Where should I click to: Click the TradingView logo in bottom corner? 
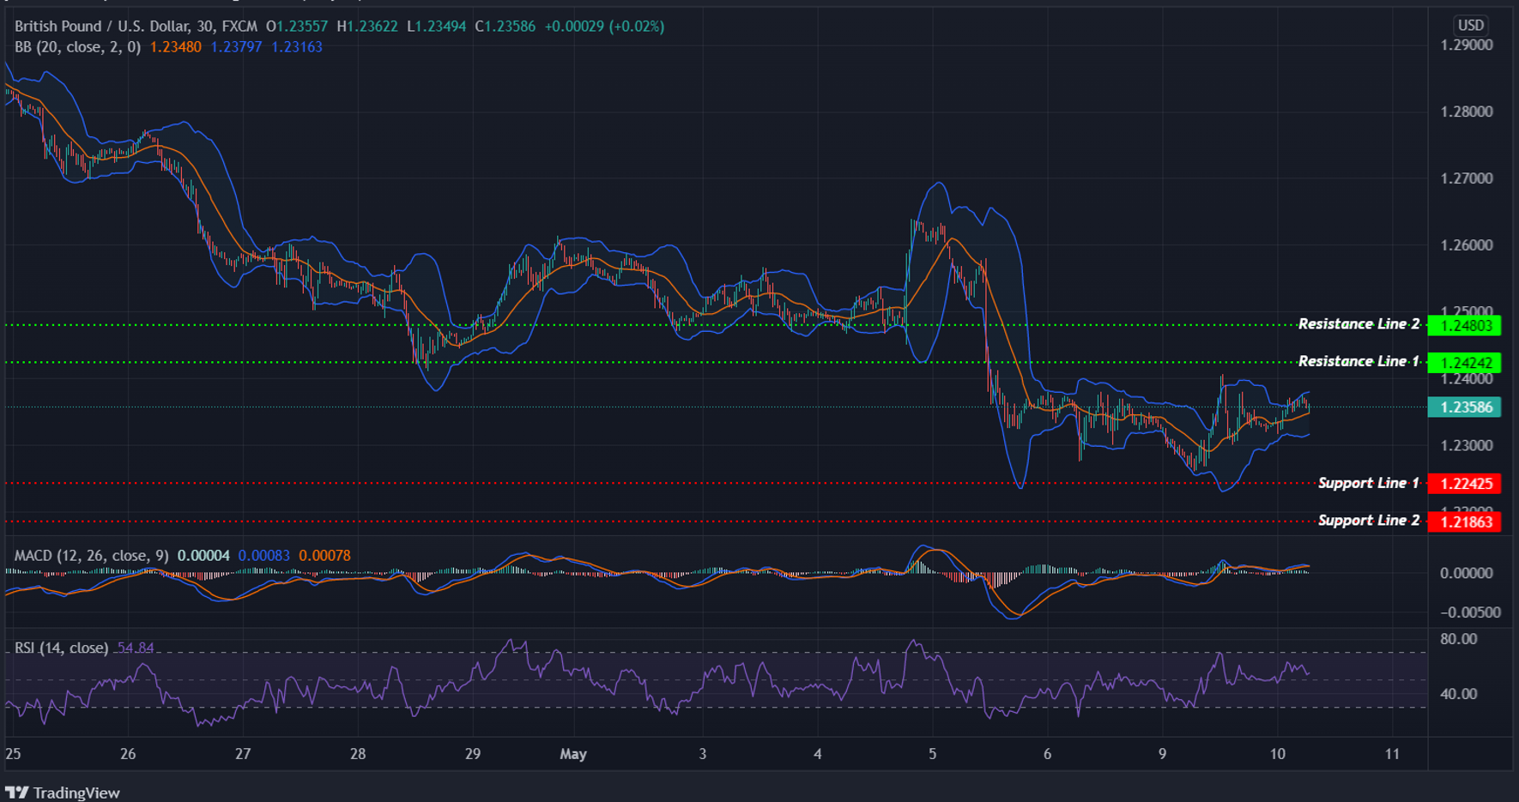17,793
